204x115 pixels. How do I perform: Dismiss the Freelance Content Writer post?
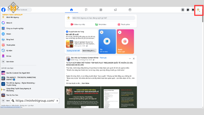click(x=134, y=59)
